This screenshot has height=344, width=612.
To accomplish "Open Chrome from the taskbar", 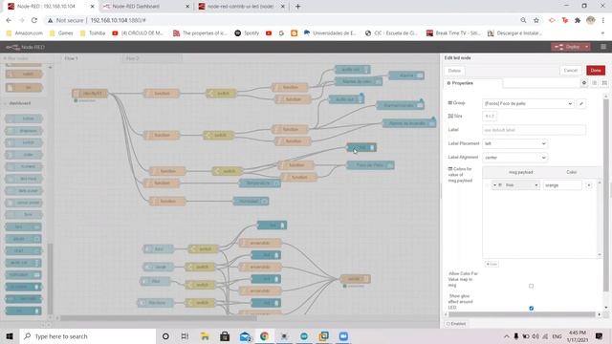I will point(264,336).
